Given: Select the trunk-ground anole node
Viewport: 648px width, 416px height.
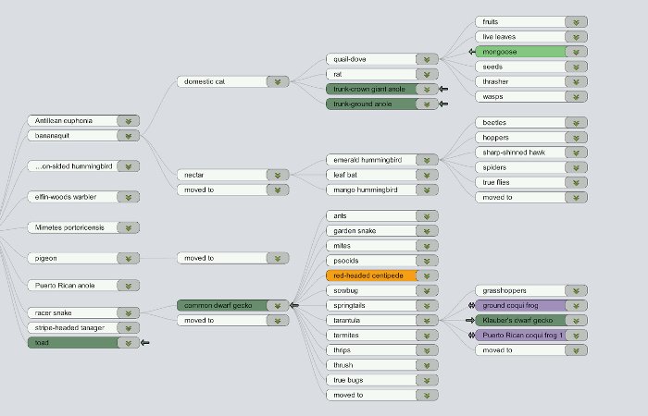Looking at the screenshot, I should tap(381, 104).
